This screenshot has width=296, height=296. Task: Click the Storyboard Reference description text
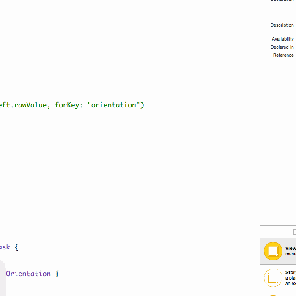point(291,281)
